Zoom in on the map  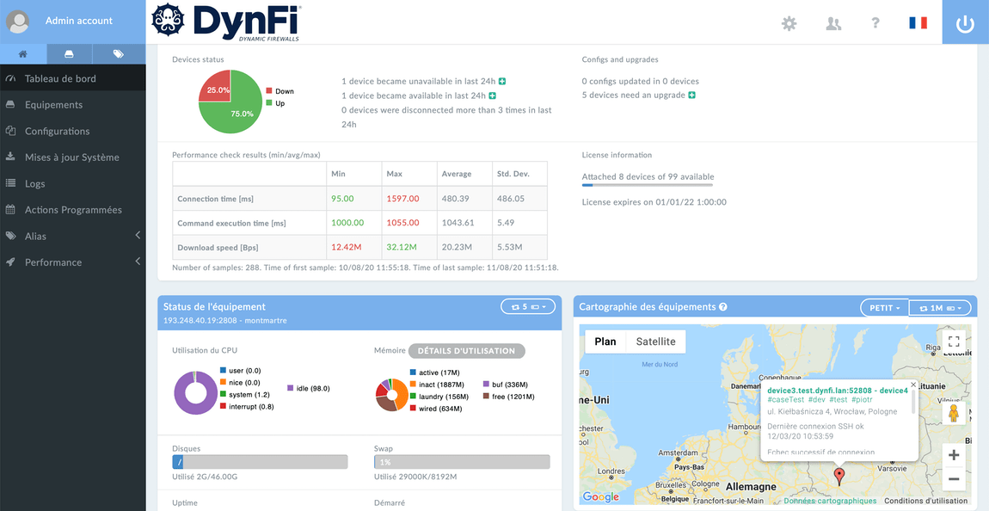click(954, 455)
